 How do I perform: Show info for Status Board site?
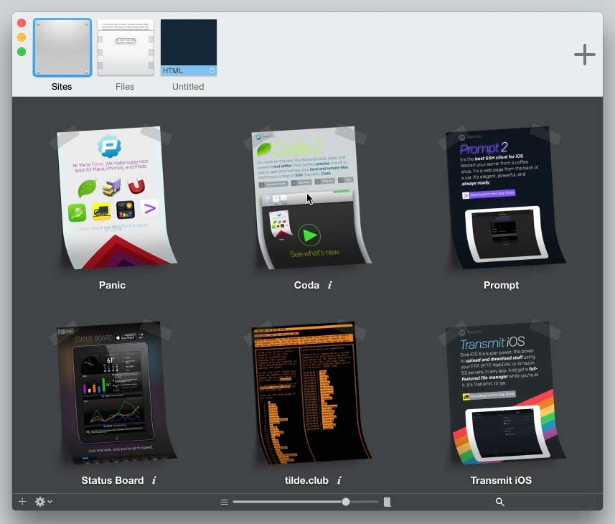click(x=154, y=480)
